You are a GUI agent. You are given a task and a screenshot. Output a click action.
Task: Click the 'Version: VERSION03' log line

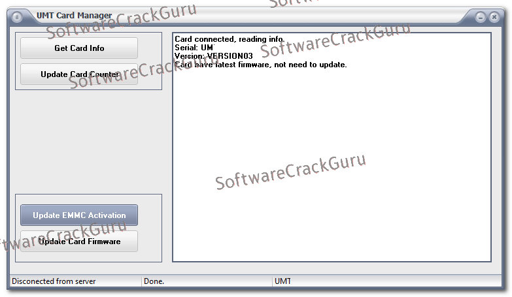(x=214, y=56)
